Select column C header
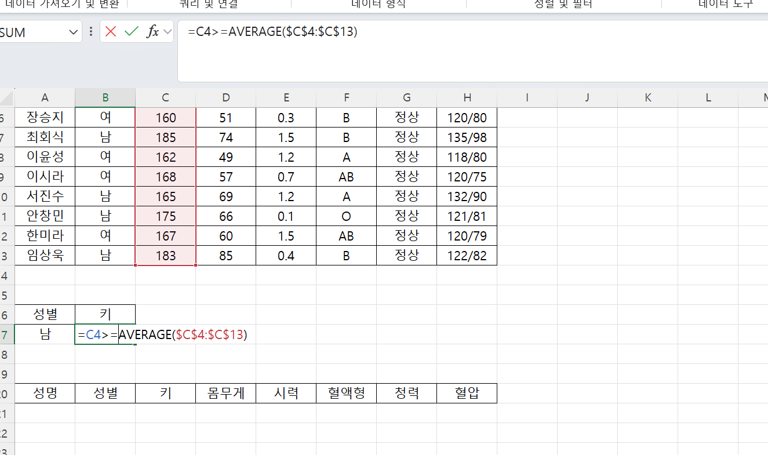Viewport: 768px width, 455px height. click(166, 98)
